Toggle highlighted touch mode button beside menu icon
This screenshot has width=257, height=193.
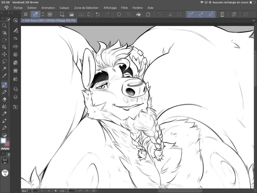35,14
